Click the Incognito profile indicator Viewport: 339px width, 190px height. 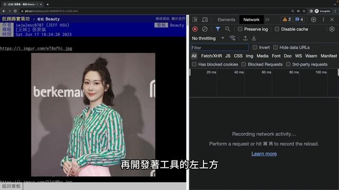click(x=323, y=11)
